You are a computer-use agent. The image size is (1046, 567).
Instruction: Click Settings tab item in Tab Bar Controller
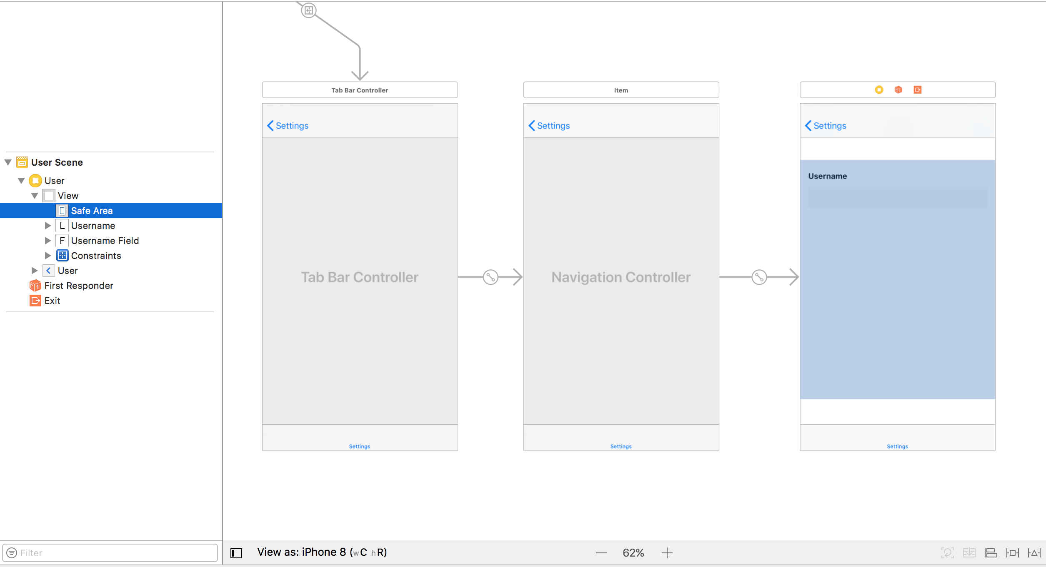360,446
